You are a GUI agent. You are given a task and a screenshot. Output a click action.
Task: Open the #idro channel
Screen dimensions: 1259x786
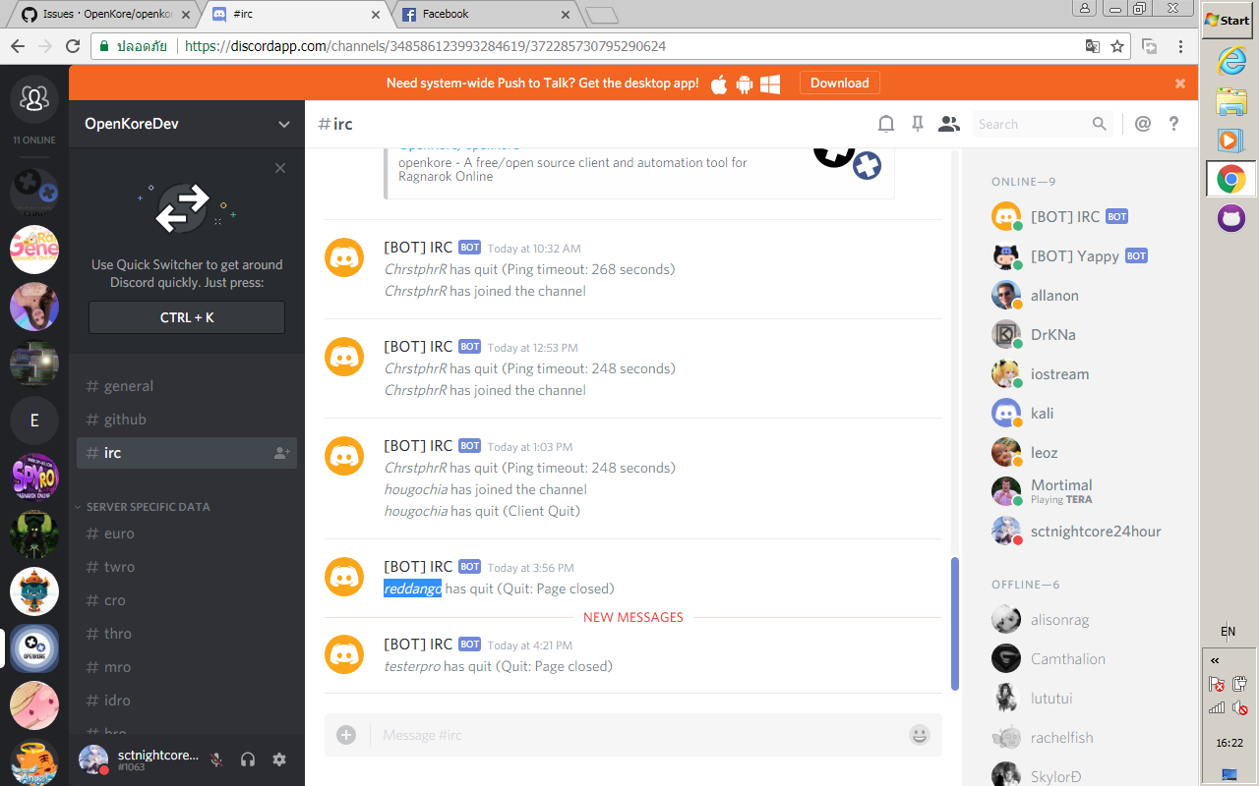pyautogui.click(x=187, y=701)
